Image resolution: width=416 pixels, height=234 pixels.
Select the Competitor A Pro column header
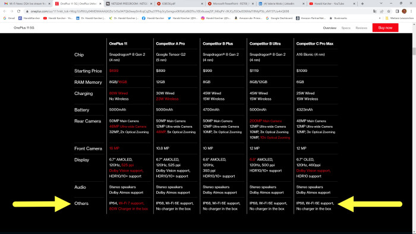pyautogui.click(x=171, y=43)
